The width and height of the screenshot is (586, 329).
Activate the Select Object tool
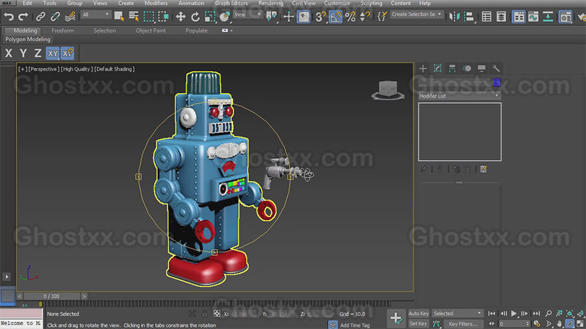coord(119,17)
